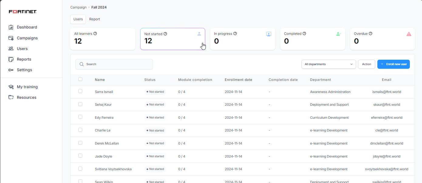Click the info icon beside Completed

(305, 34)
